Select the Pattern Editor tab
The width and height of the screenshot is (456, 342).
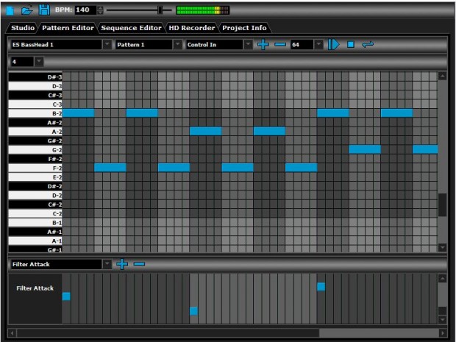click(68, 28)
